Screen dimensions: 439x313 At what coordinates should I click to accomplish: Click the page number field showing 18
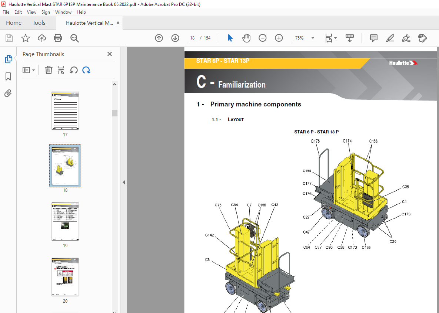tap(192, 38)
